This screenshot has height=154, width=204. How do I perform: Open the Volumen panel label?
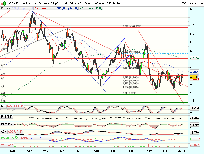(7, 145)
